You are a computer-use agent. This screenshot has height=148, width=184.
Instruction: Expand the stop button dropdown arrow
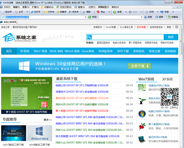109,12
